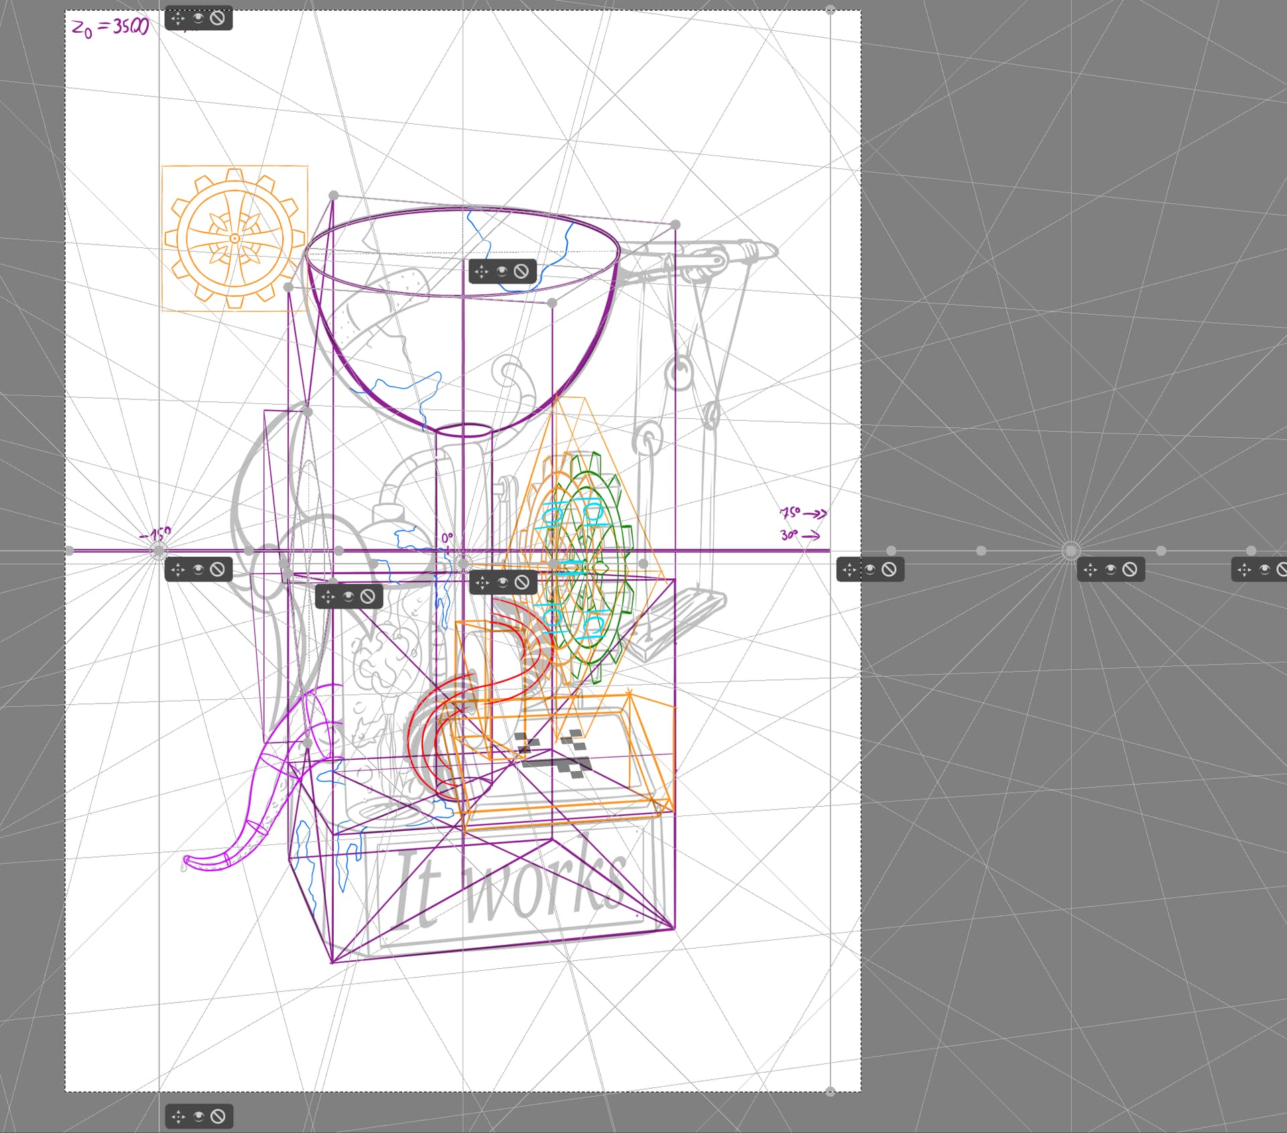
Task: Click delete icon on widget inside purple bowl
Action: [521, 271]
